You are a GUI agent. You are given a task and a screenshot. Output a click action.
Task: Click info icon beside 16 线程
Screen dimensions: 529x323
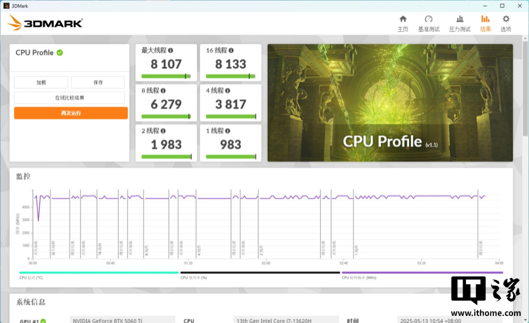231,51
